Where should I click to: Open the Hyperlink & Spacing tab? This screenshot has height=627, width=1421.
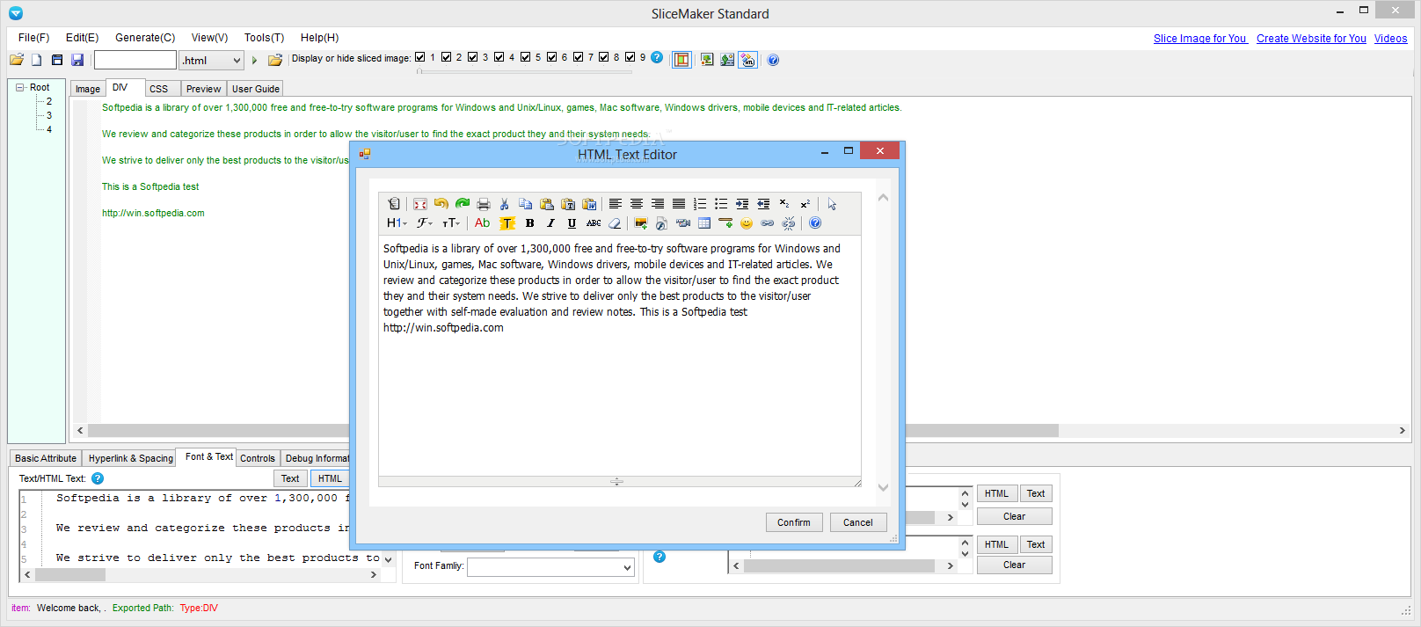tap(130, 458)
